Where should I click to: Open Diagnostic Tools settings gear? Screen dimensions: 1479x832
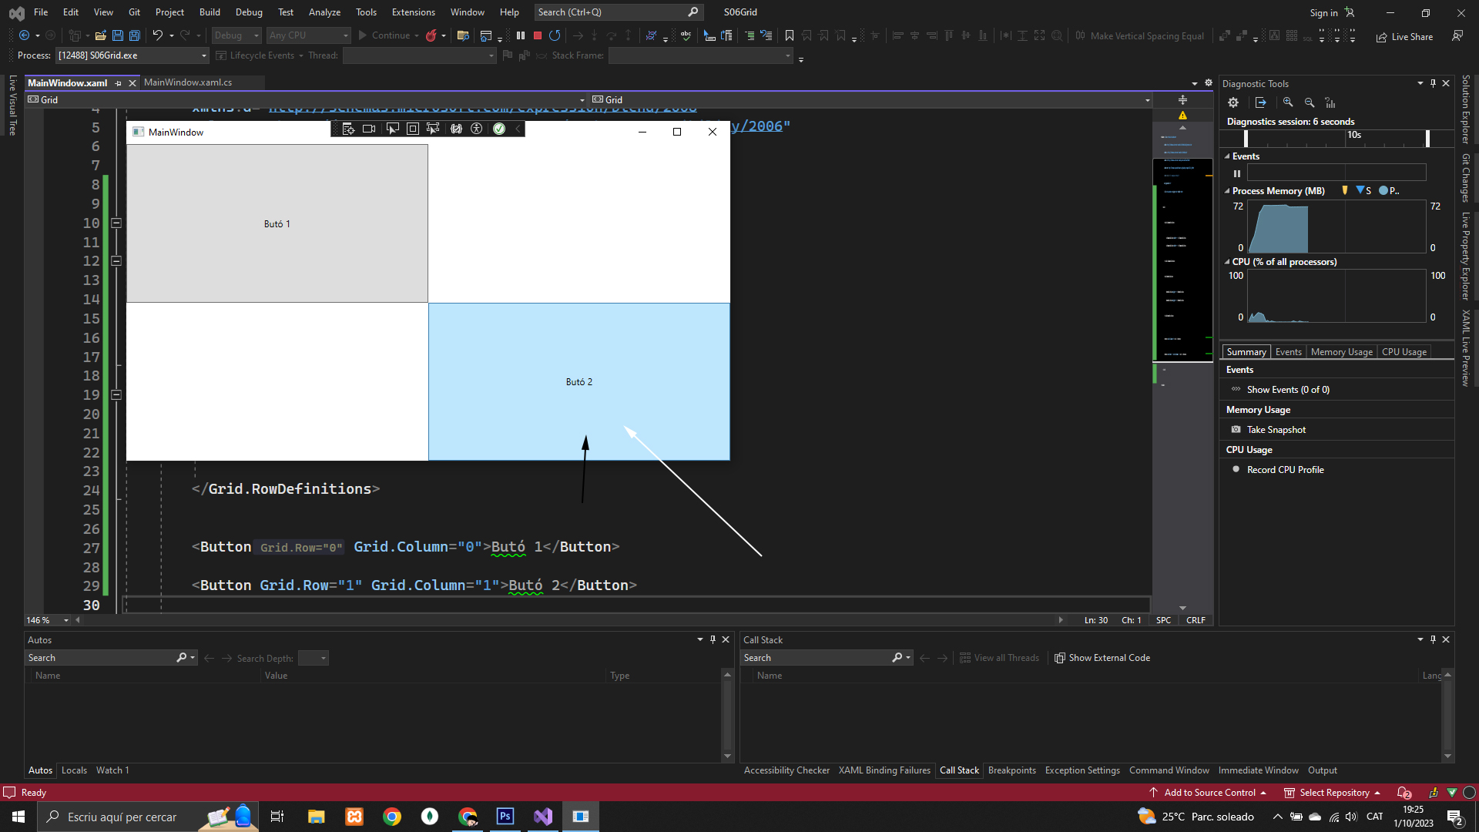[x=1233, y=102]
